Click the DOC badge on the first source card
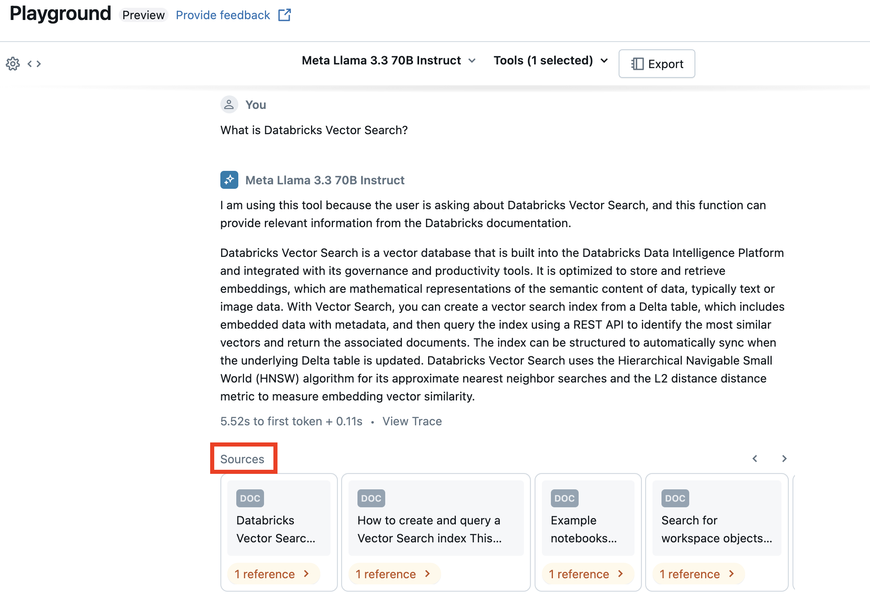 tap(250, 498)
